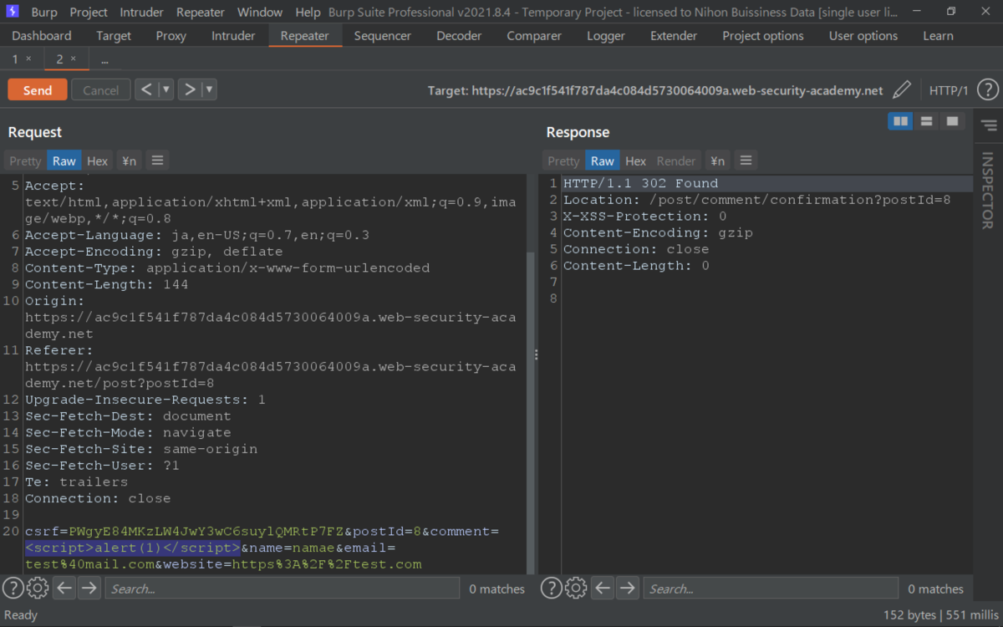Click the pane splitter handle dots

point(537,355)
